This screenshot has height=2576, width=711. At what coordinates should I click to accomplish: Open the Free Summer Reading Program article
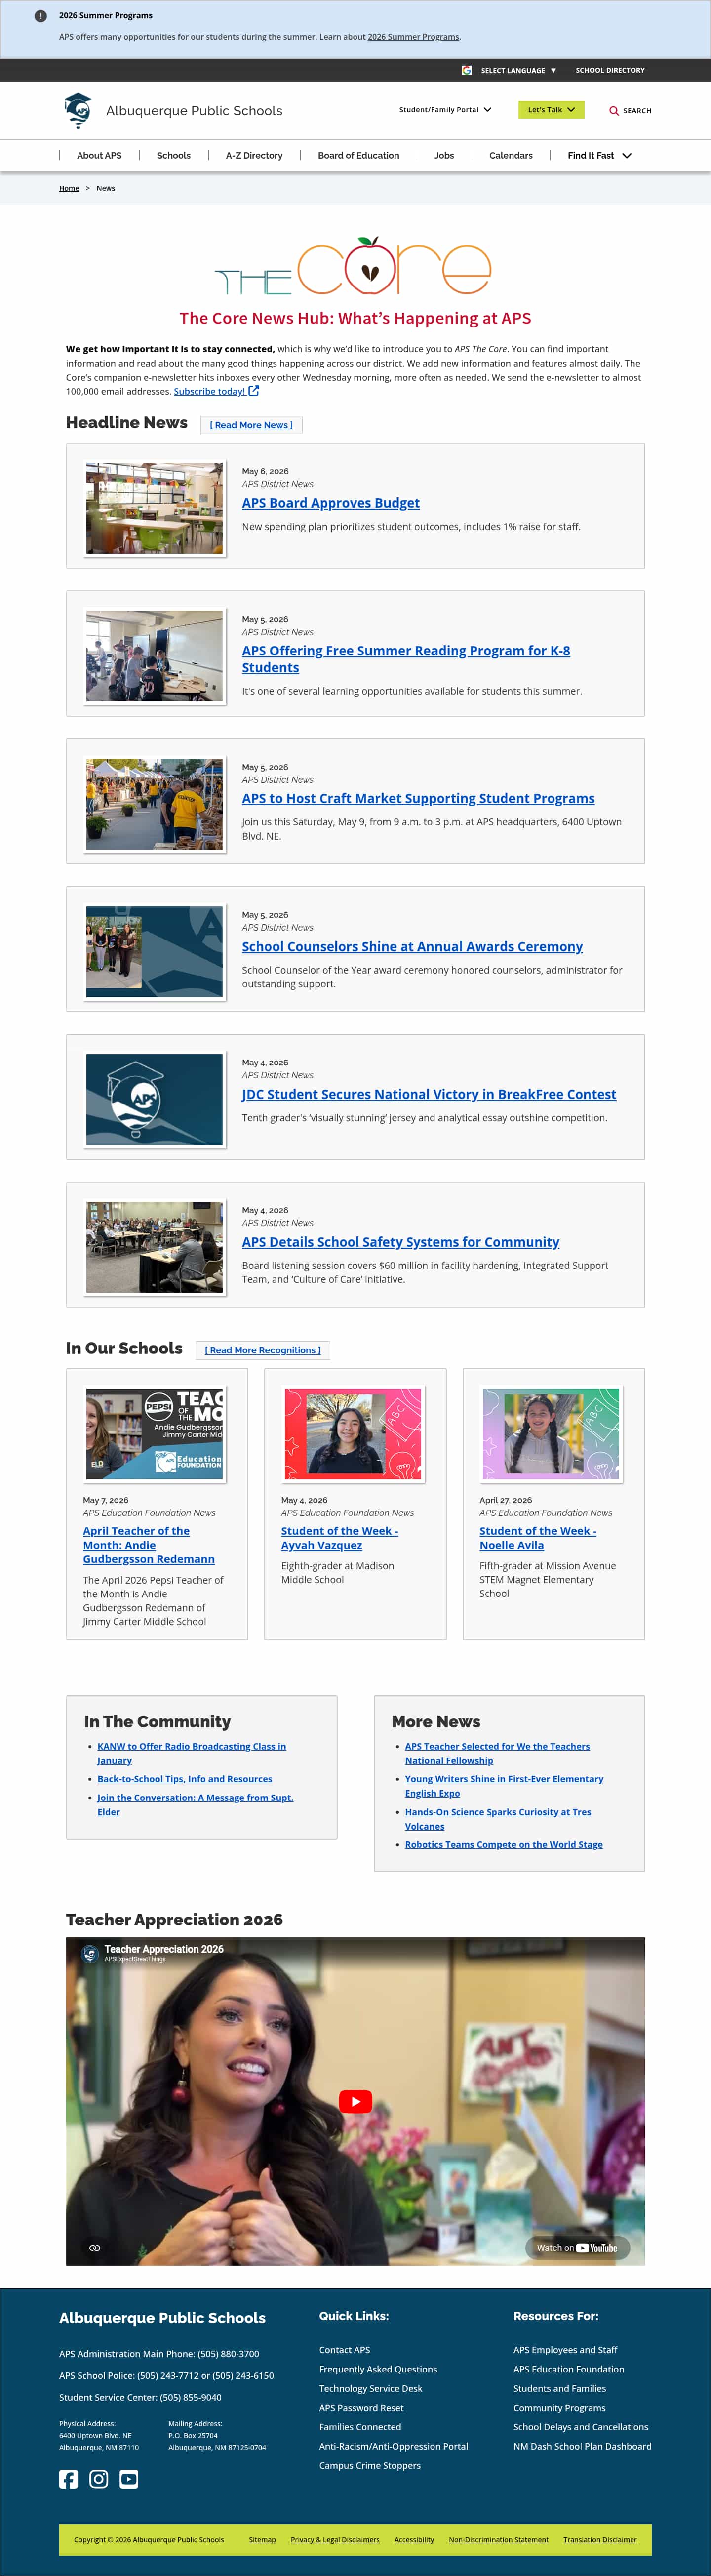pyautogui.click(x=406, y=659)
